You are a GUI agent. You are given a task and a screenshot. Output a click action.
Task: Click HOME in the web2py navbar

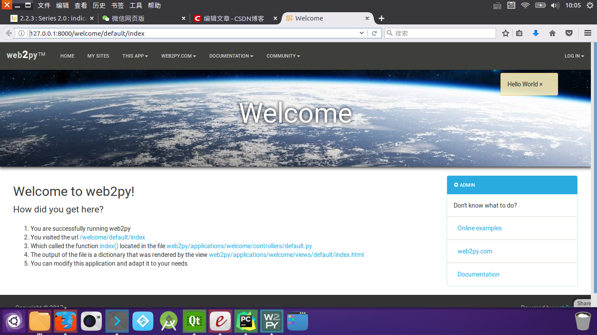coord(67,56)
